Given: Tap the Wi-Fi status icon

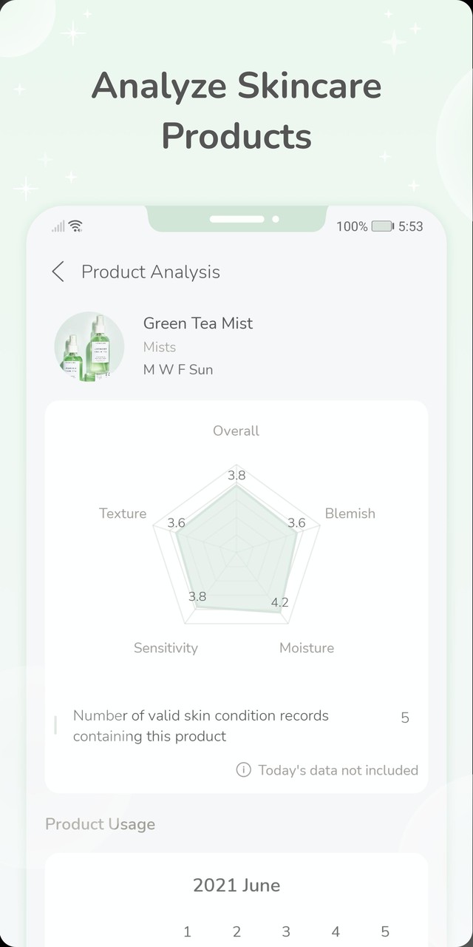Looking at the screenshot, I should (75, 226).
